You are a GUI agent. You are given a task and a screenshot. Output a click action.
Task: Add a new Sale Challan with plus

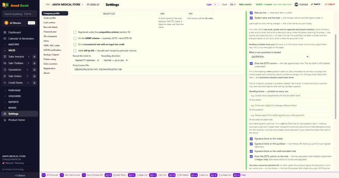pos(34,63)
